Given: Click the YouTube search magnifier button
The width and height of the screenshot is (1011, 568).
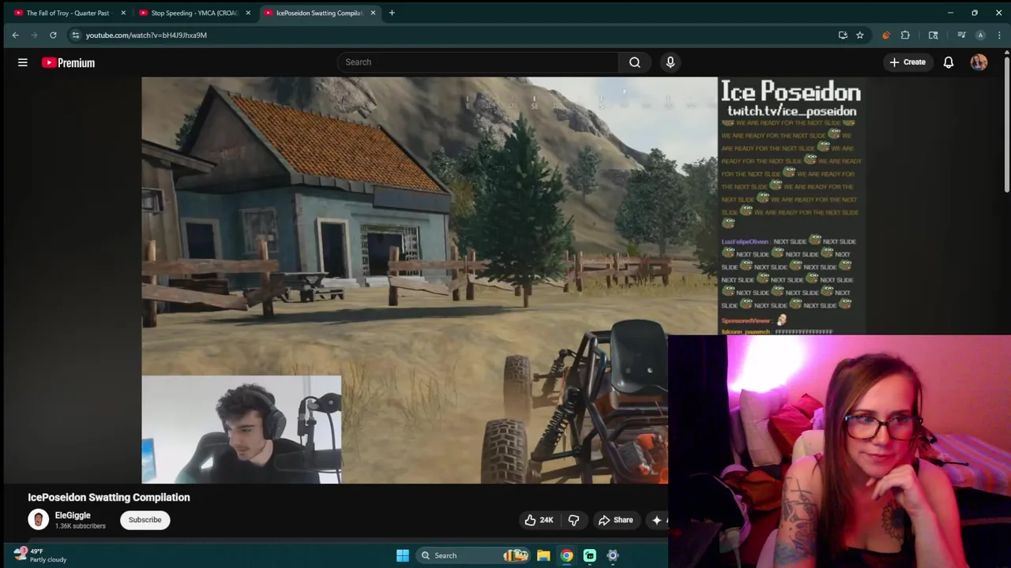Looking at the screenshot, I should tap(634, 62).
